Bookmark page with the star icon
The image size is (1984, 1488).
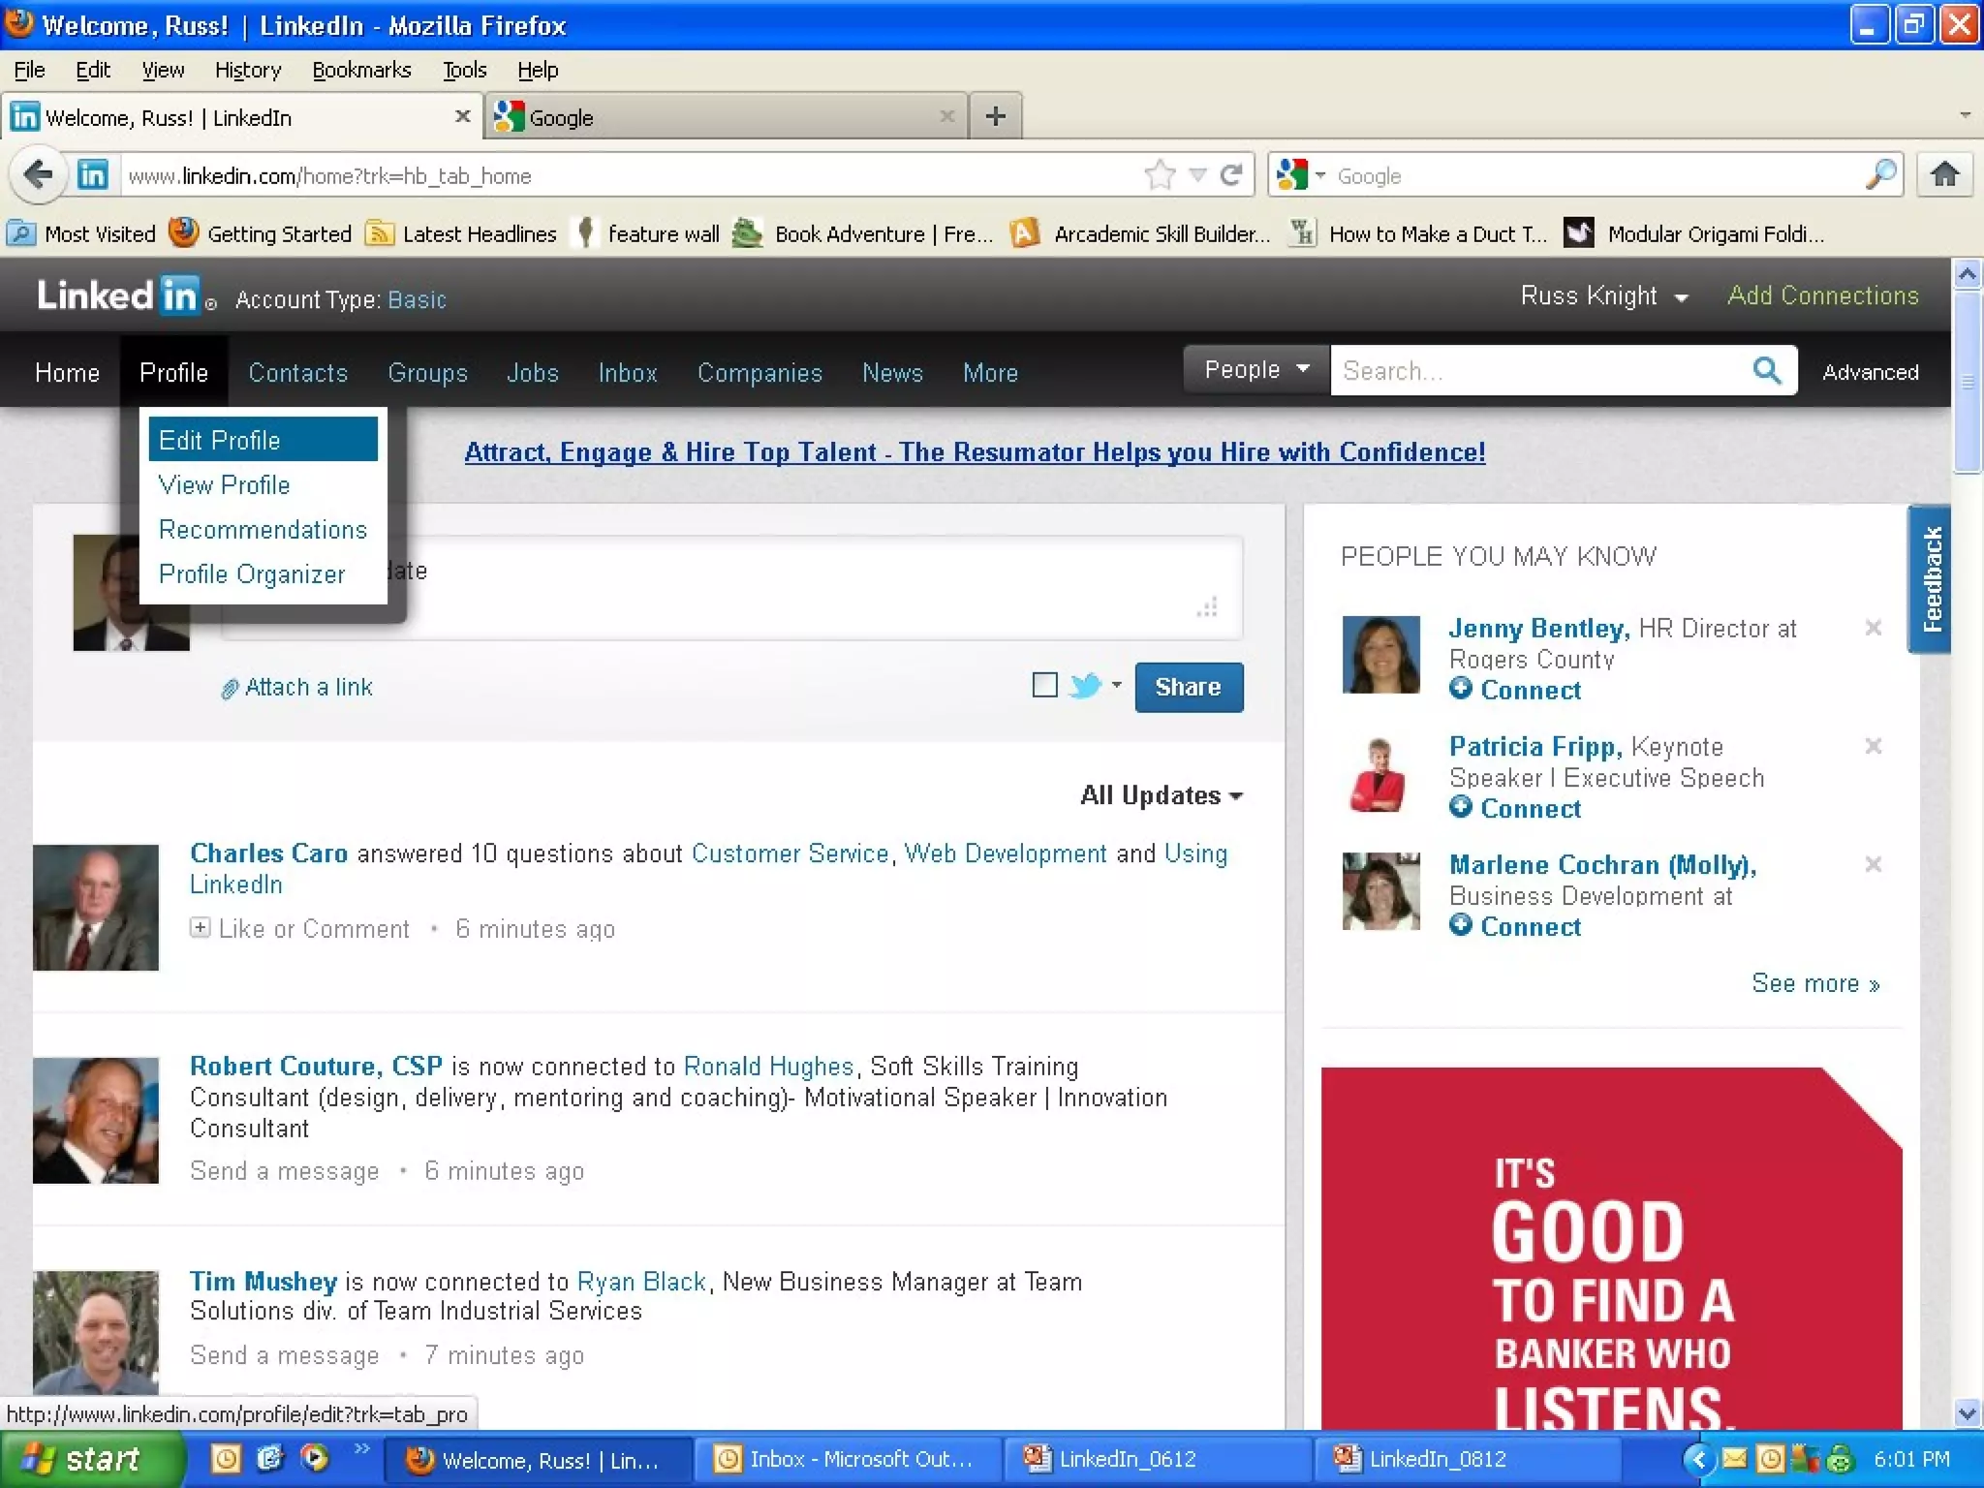(1159, 175)
